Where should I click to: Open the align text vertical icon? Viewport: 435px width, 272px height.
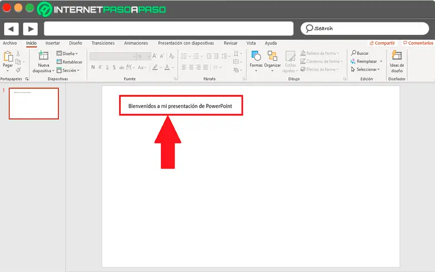pos(236,61)
